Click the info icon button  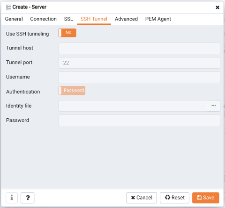tap(12, 198)
